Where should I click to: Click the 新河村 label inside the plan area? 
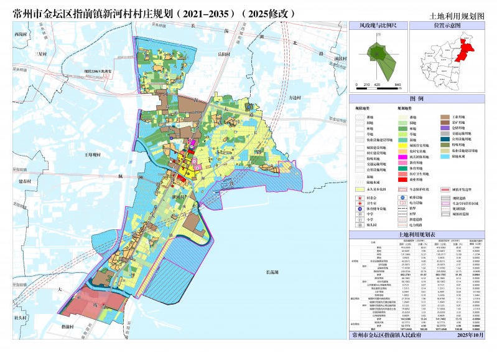(178, 197)
